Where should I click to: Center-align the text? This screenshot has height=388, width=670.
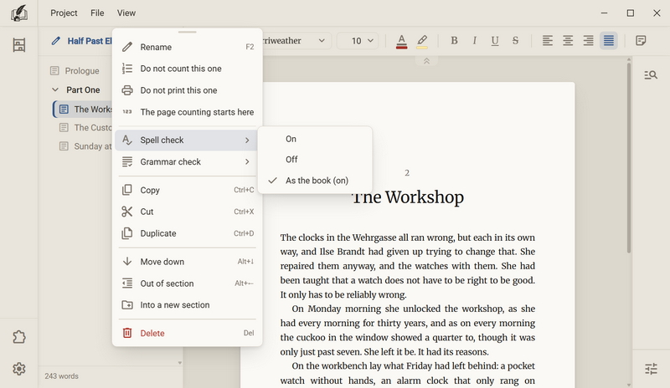click(568, 40)
